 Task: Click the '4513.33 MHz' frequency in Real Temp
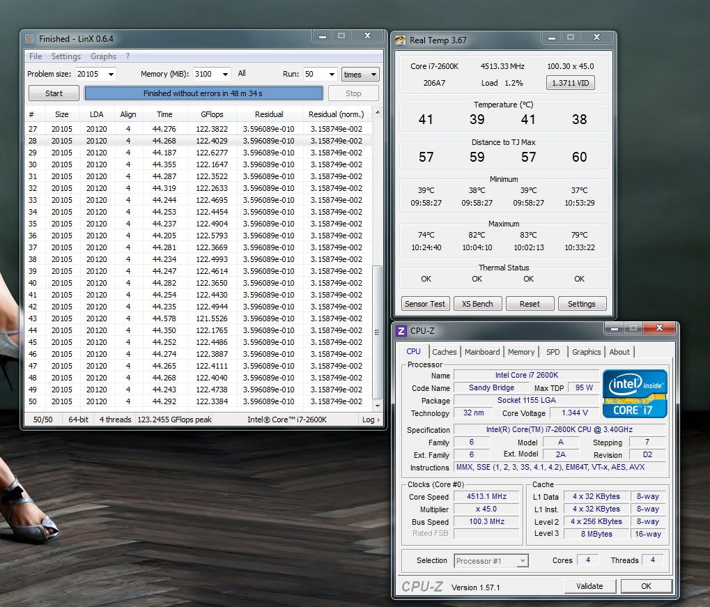coord(502,67)
